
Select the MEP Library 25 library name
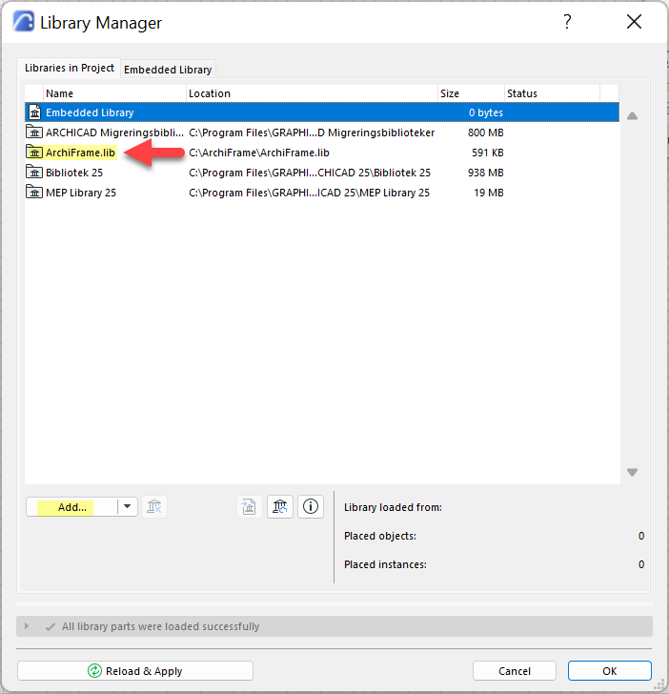(81, 193)
